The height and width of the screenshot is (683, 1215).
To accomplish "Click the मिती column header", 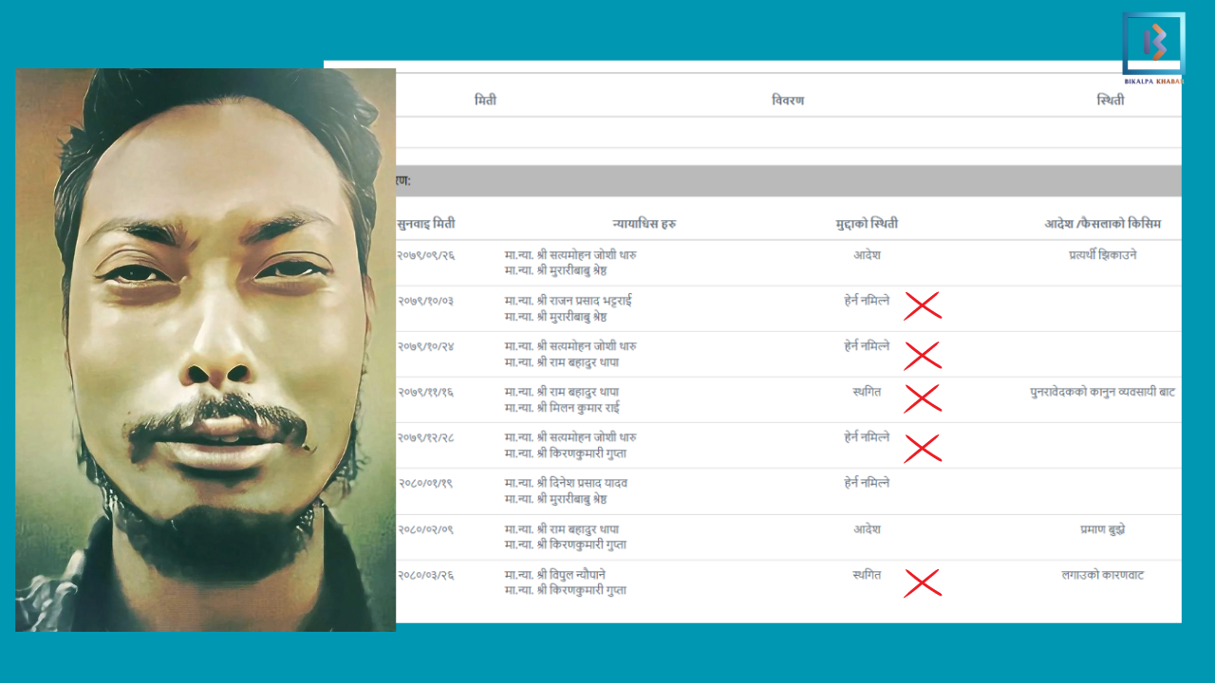I will 485,101.
